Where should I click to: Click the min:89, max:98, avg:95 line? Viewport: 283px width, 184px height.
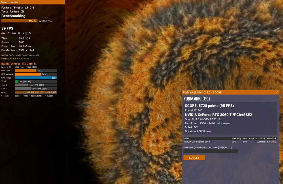pos(16,33)
